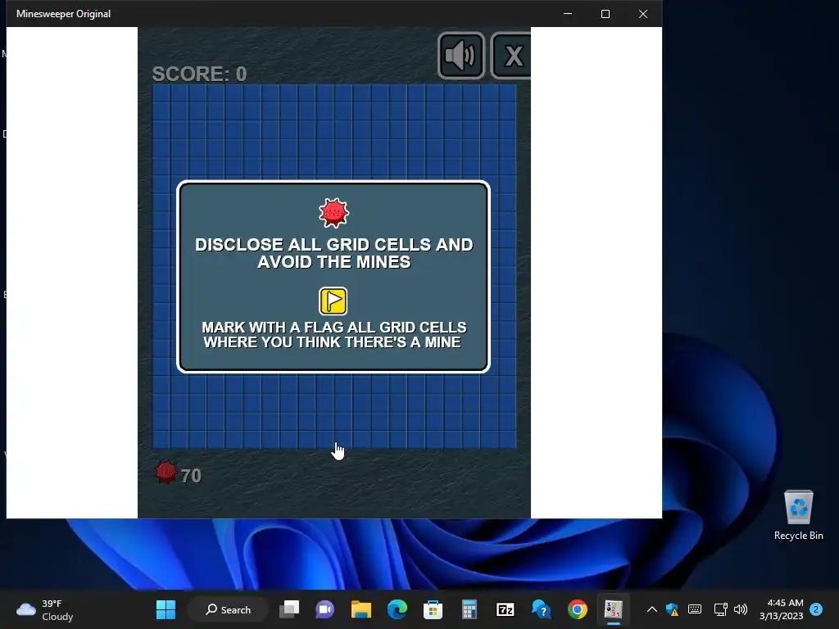Expand hidden system tray icons
The image size is (839, 629).
click(651, 609)
